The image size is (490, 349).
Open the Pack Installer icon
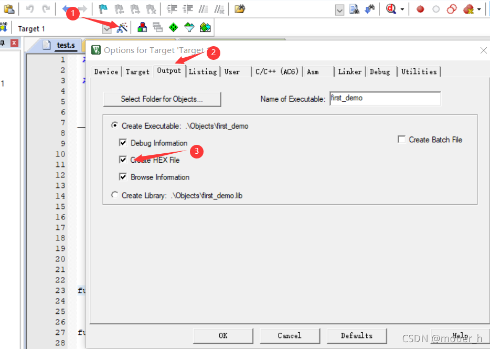(205, 27)
